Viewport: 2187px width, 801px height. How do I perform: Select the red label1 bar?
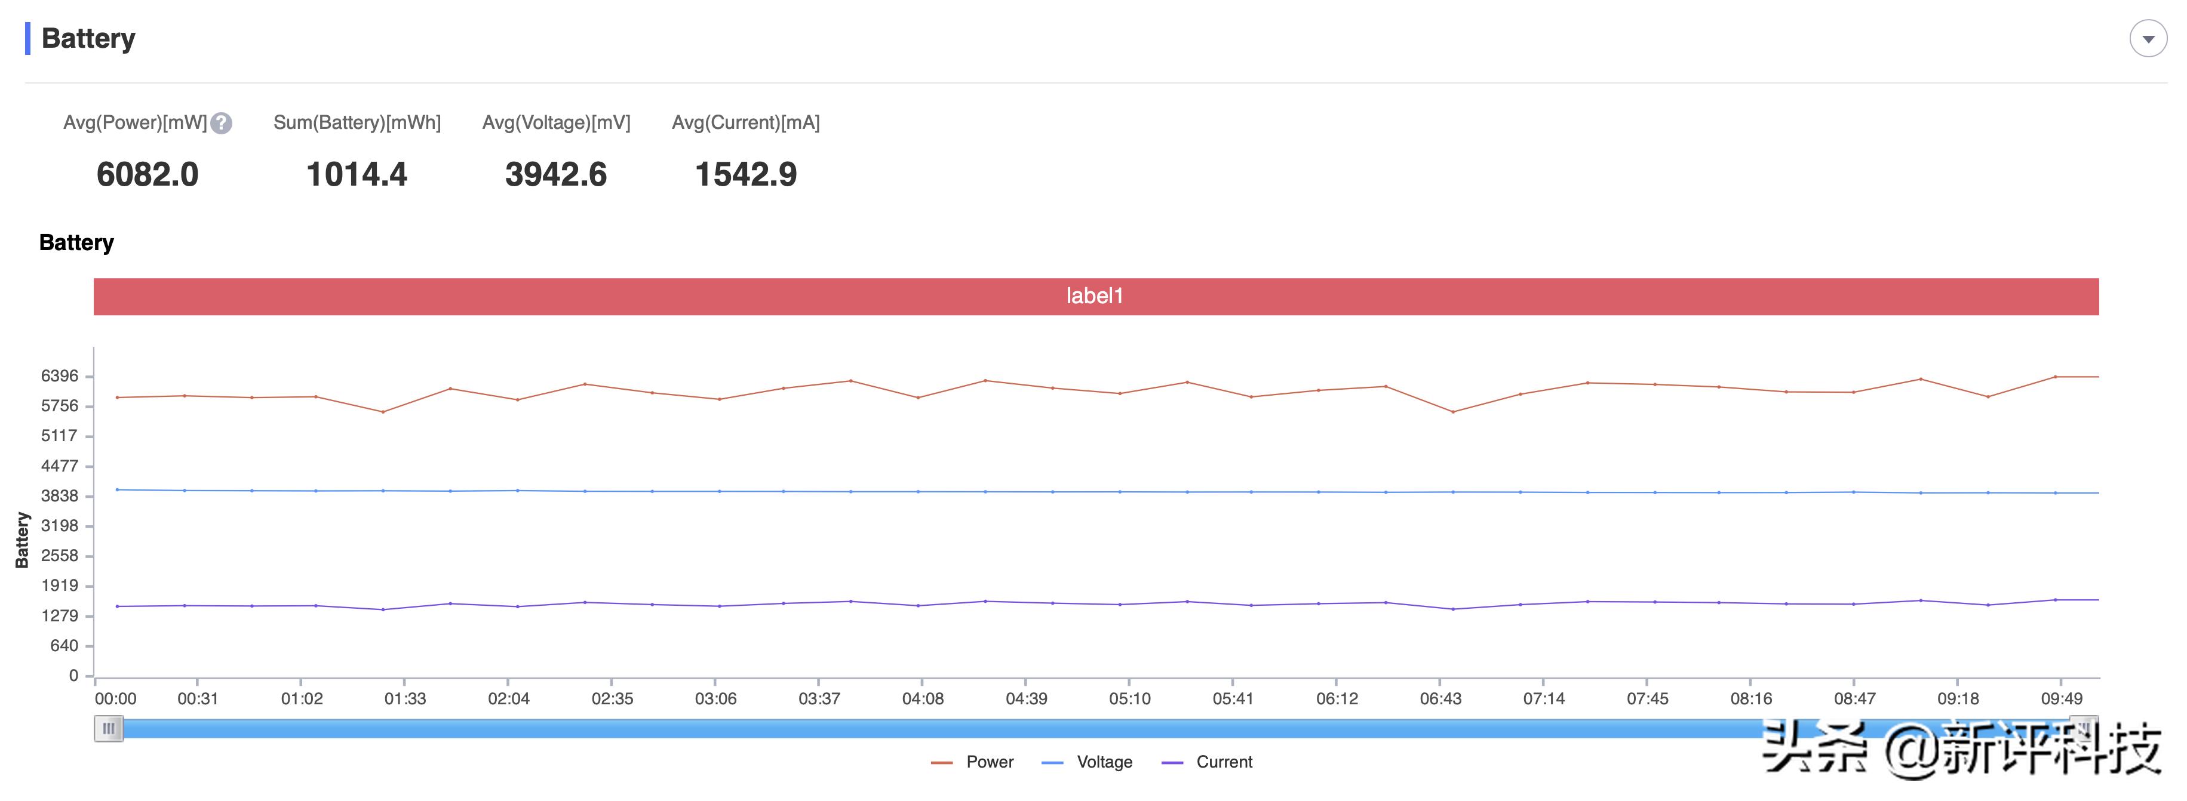click(1095, 296)
